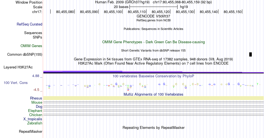Click the H3K27Ac Mark ENCODE track title
264x138 pixels.
tap(153, 63)
